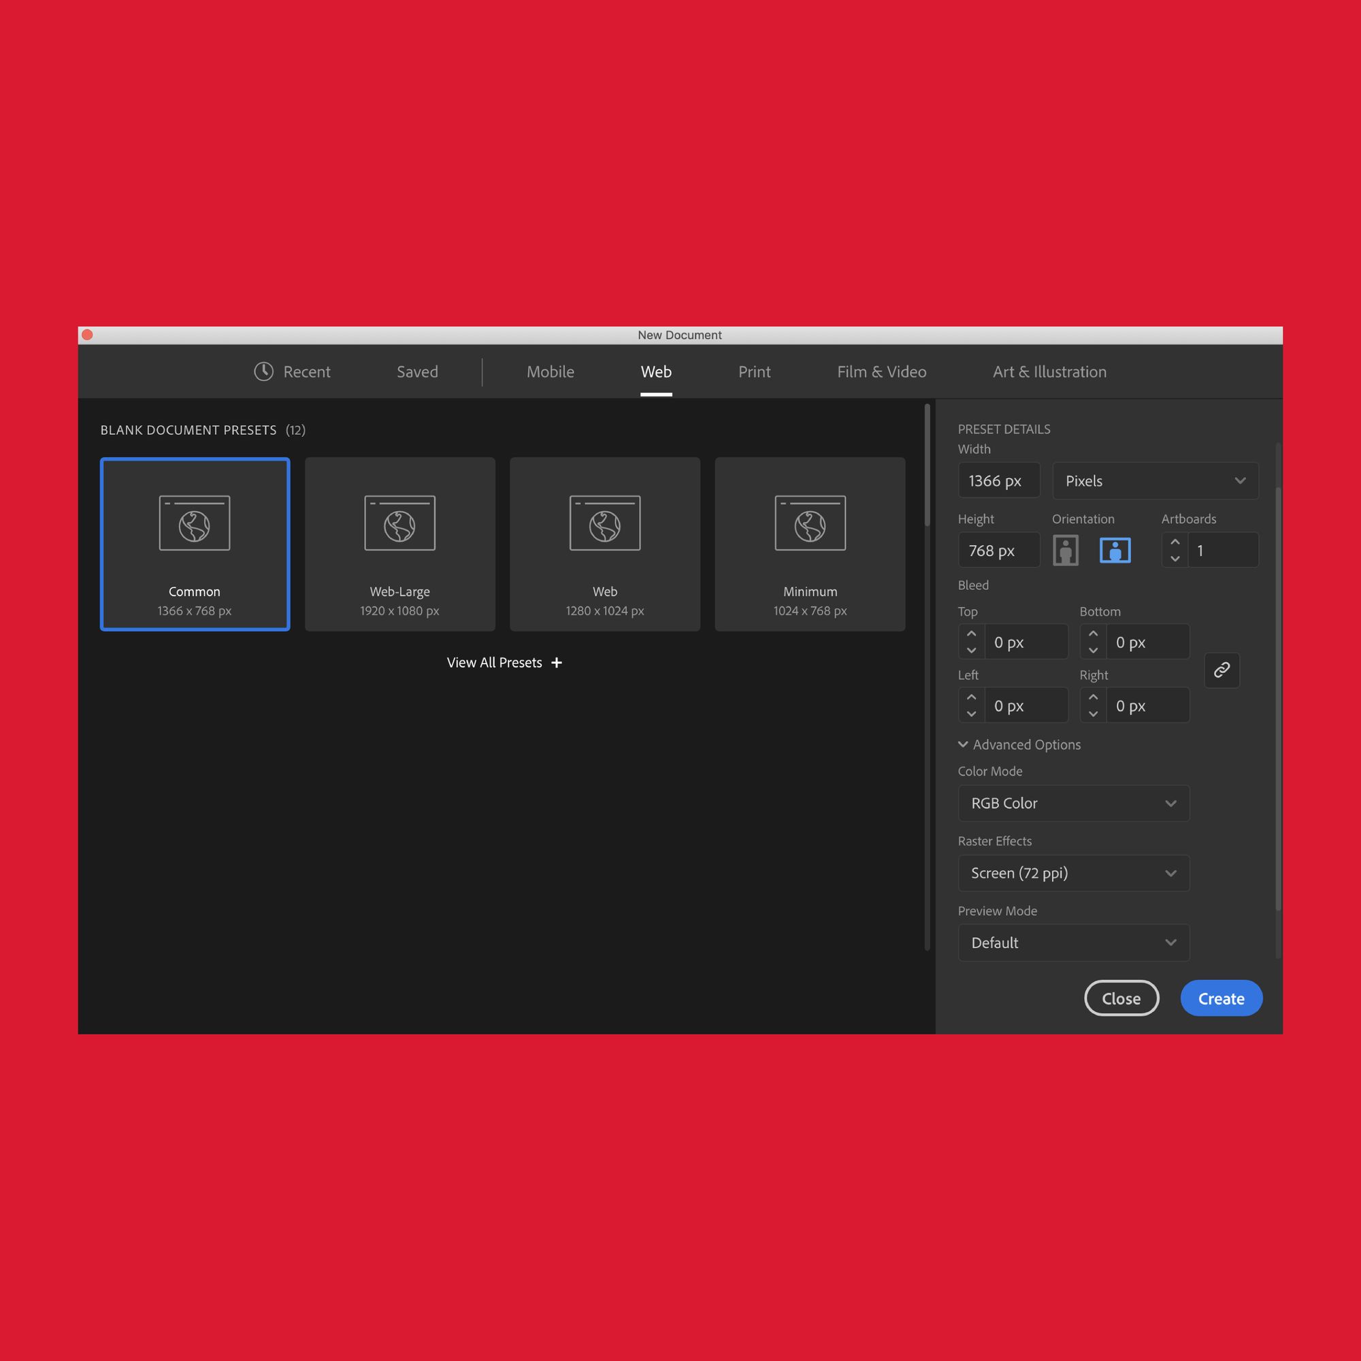This screenshot has height=1361, width=1361.
Task: Select the landscape orientation icon
Action: (x=1115, y=550)
